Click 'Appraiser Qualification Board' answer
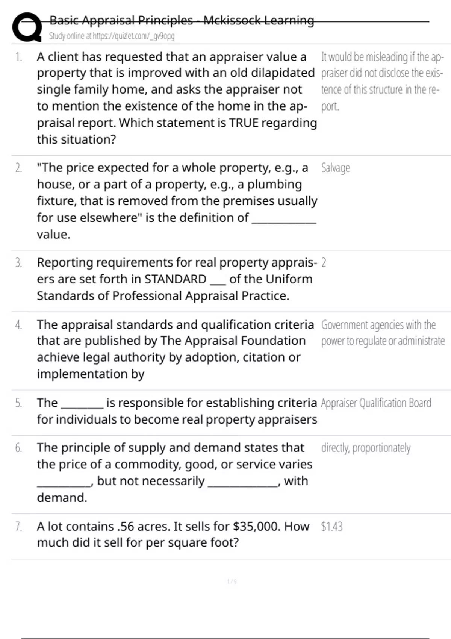Image resolution: width=451 pixels, height=639 pixels. [376, 403]
